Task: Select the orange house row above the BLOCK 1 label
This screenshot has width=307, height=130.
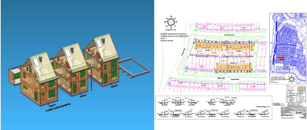Action: coord(209,45)
